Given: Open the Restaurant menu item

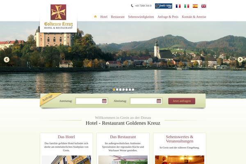Looking at the screenshot, I should click(x=118, y=17).
